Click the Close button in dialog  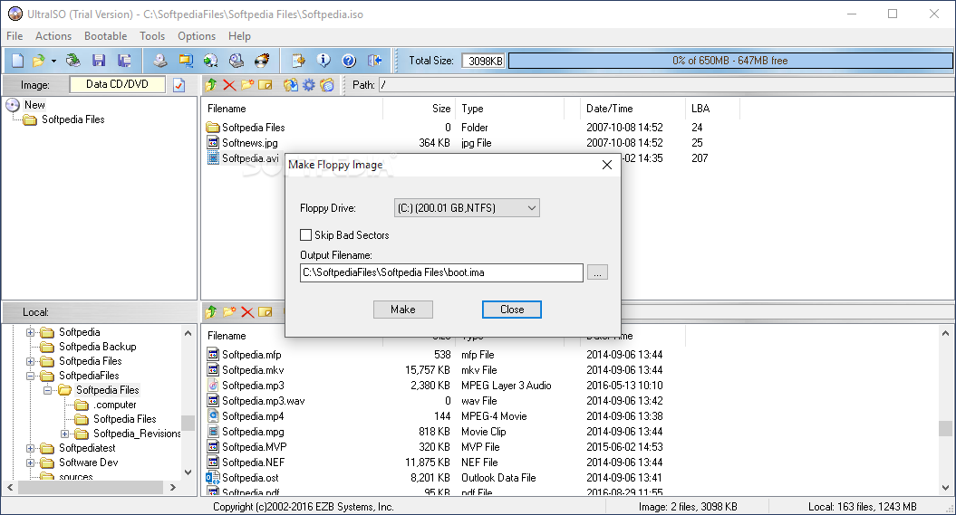point(512,310)
